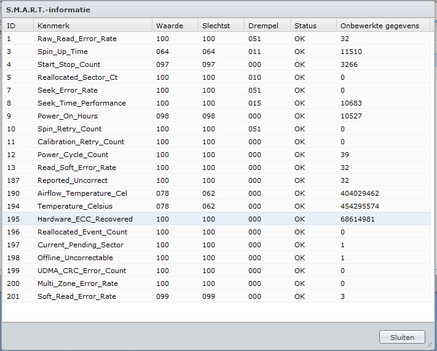Select the Airflow_Temperature_Cel row
The width and height of the screenshot is (437, 351).
82,193
